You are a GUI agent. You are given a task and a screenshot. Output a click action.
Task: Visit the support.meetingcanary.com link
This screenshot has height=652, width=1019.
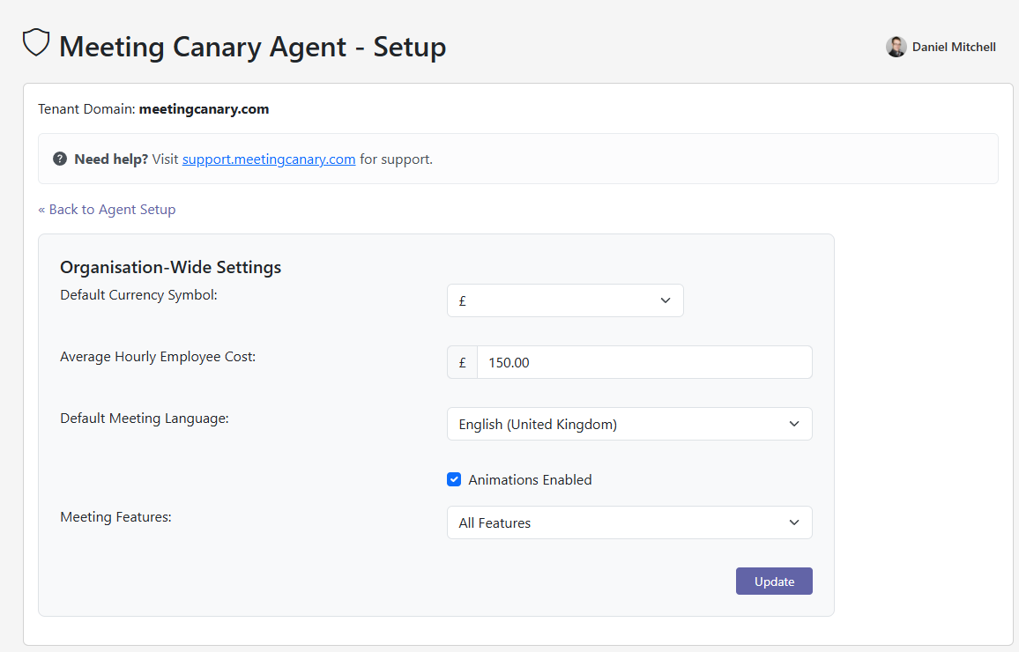(269, 159)
